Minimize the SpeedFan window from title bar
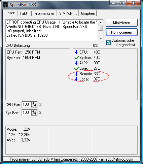The width and height of the screenshot is (143, 164). 114,3
